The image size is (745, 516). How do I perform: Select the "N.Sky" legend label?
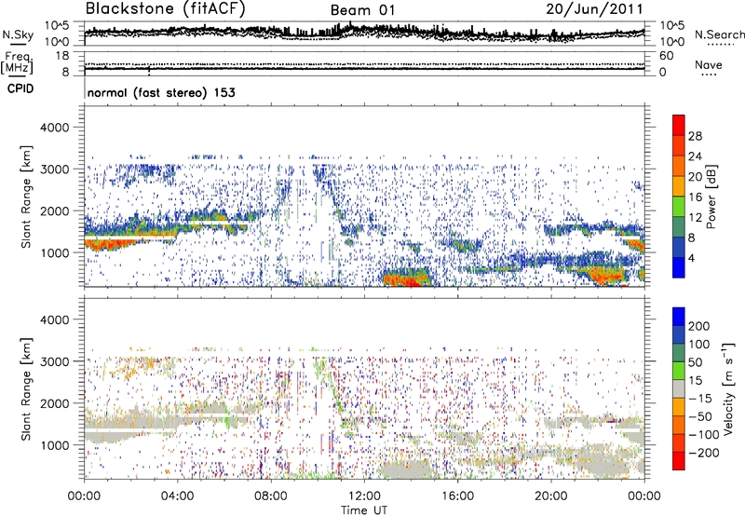[x=18, y=34]
